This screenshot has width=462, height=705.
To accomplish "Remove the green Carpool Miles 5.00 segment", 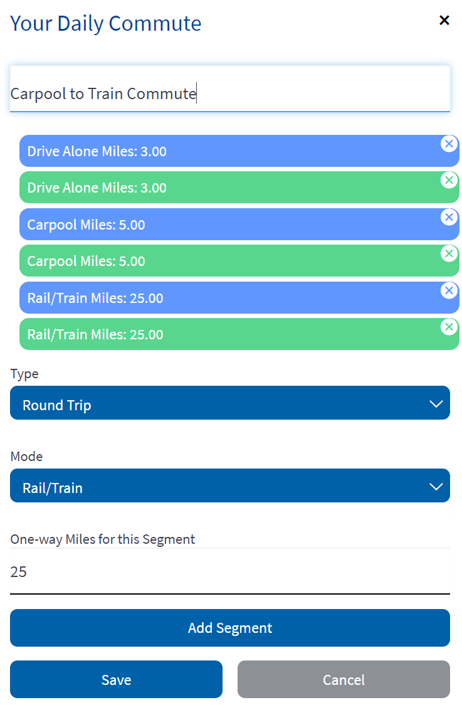I will coord(448,253).
